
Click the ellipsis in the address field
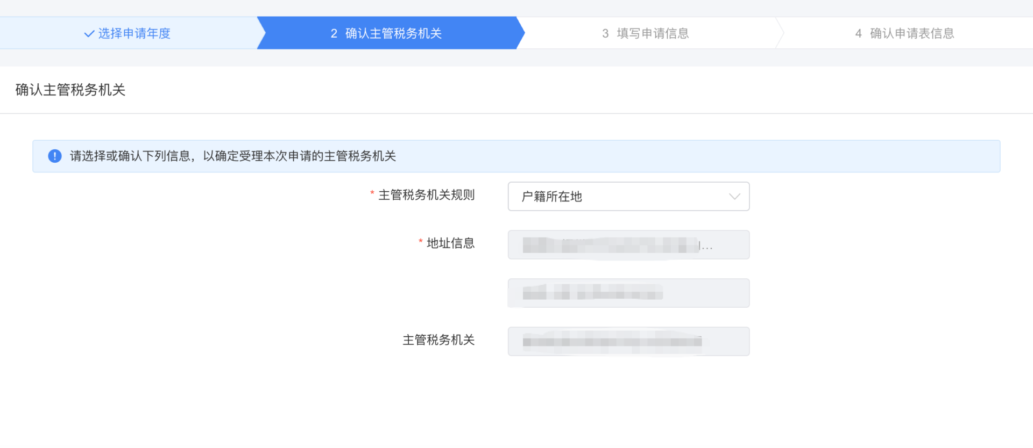[x=707, y=247]
